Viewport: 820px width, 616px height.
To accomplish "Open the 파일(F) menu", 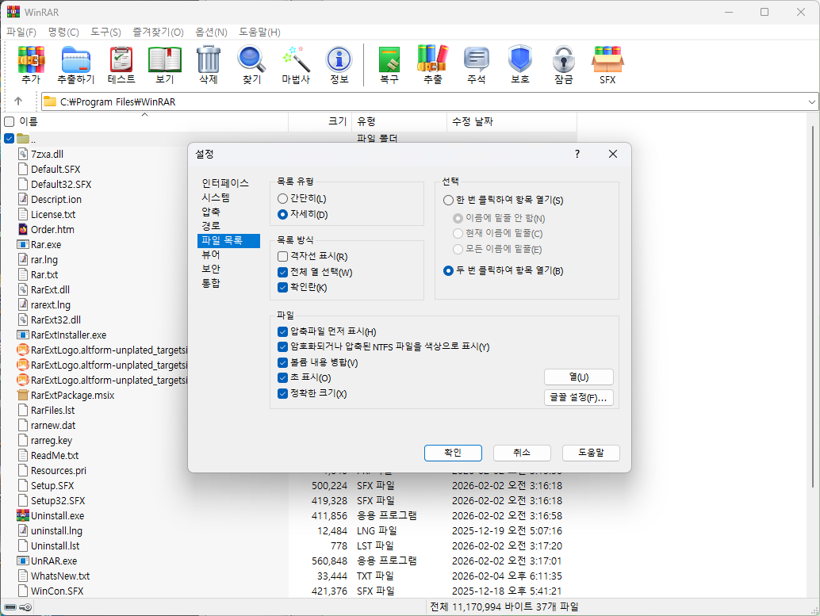I will click(x=21, y=32).
